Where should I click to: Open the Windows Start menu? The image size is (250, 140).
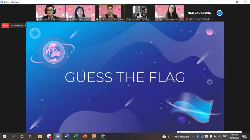[x=4, y=136]
